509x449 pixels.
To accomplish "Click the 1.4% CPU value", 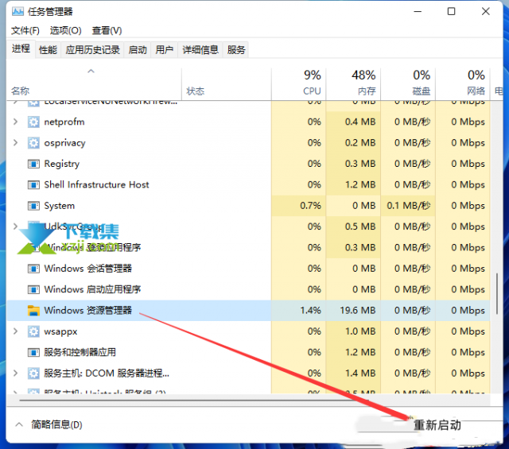I will coord(311,311).
